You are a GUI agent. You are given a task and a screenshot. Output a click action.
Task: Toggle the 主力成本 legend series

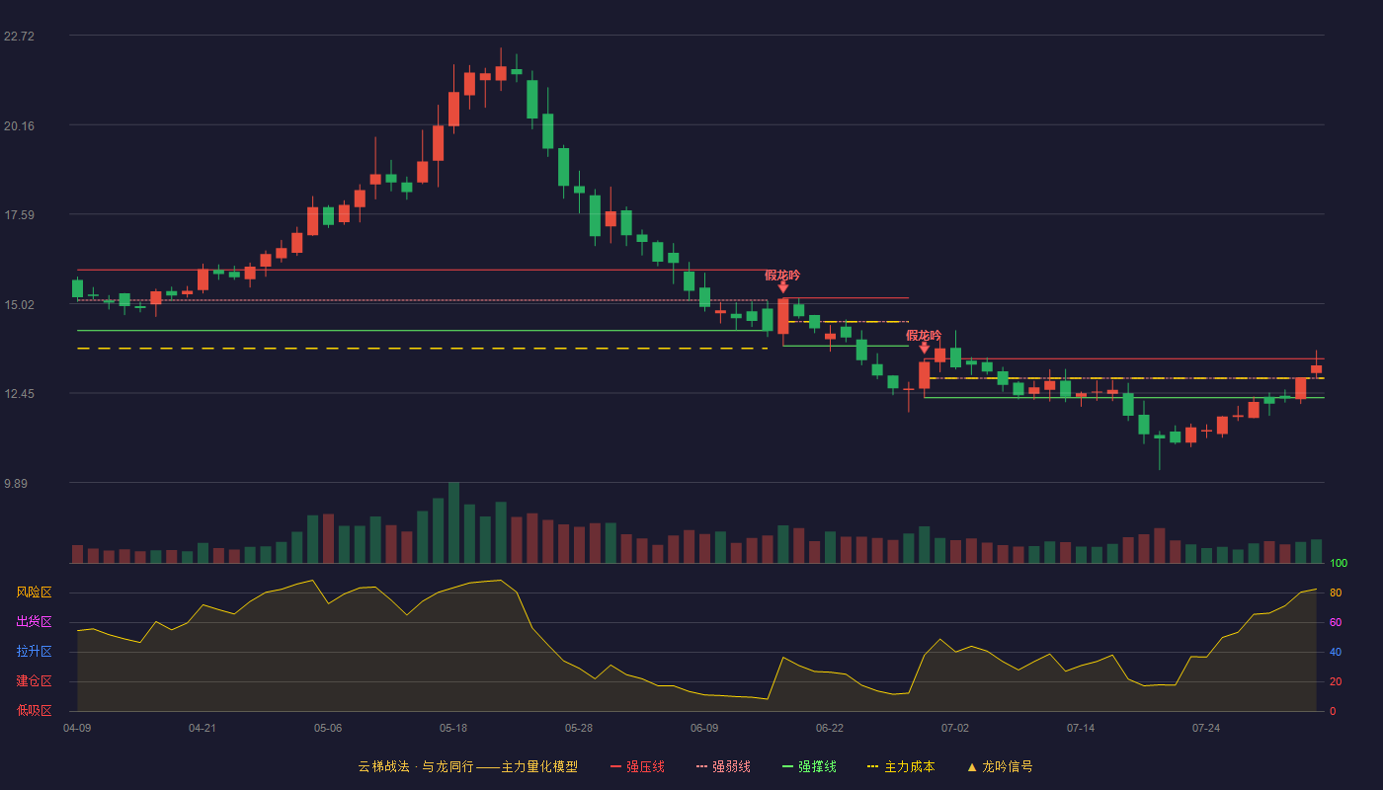(901, 766)
